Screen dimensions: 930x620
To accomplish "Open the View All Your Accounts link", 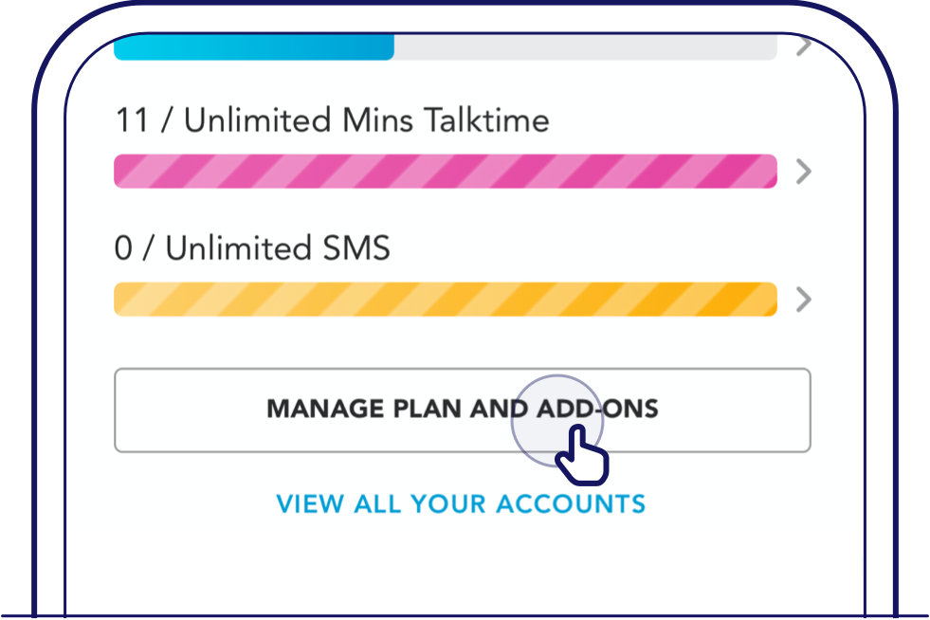I will click(461, 503).
